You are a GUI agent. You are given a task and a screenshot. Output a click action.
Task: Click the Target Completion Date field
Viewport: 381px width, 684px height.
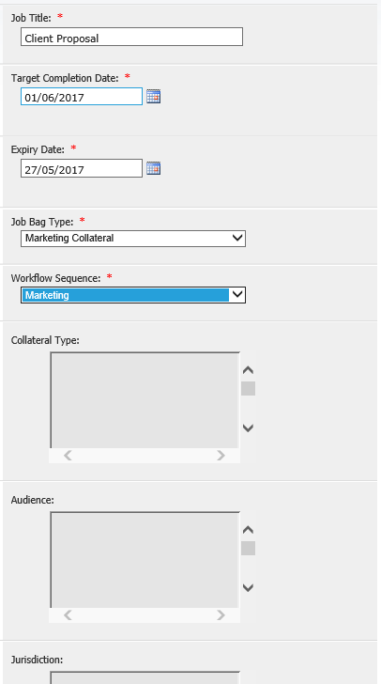point(82,97)
